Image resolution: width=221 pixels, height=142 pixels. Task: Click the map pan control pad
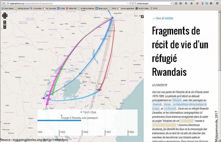pos(5,15)
